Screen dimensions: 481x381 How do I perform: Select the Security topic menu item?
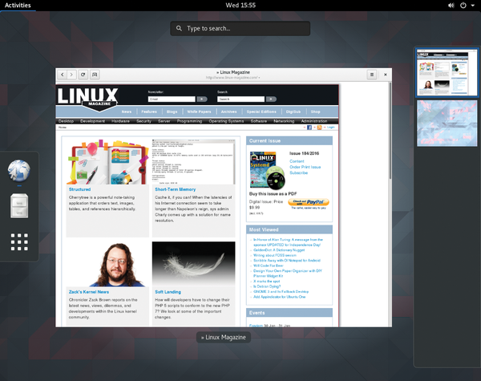(143, 121)
